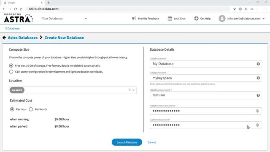270x152 pixels.
Task: Clear the us-east1 location selection
Action: pyautogui.click(x=130, y=90)
